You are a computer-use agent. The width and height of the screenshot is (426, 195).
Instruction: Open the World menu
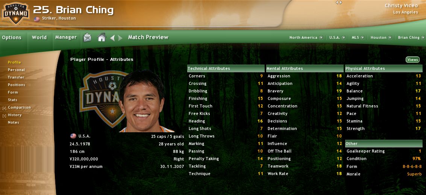(x=39, y=38)
